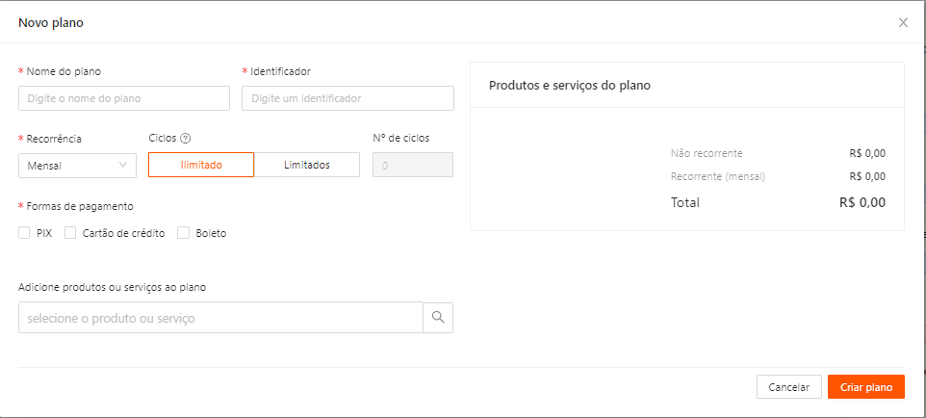Click the Não recorrente summary label
The image size is (926, 418).
707,153
